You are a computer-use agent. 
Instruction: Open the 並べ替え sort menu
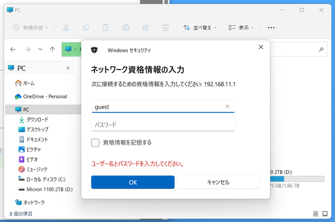(x=200, y=28)
